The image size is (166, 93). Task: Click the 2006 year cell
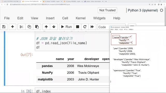70,73
